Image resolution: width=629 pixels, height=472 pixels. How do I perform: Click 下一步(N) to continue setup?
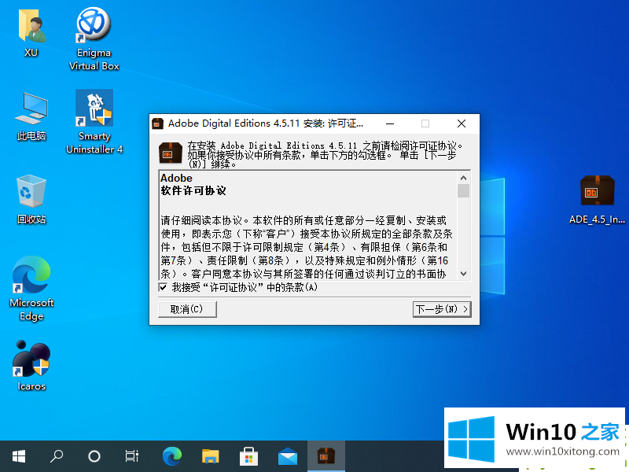point(442,309)
